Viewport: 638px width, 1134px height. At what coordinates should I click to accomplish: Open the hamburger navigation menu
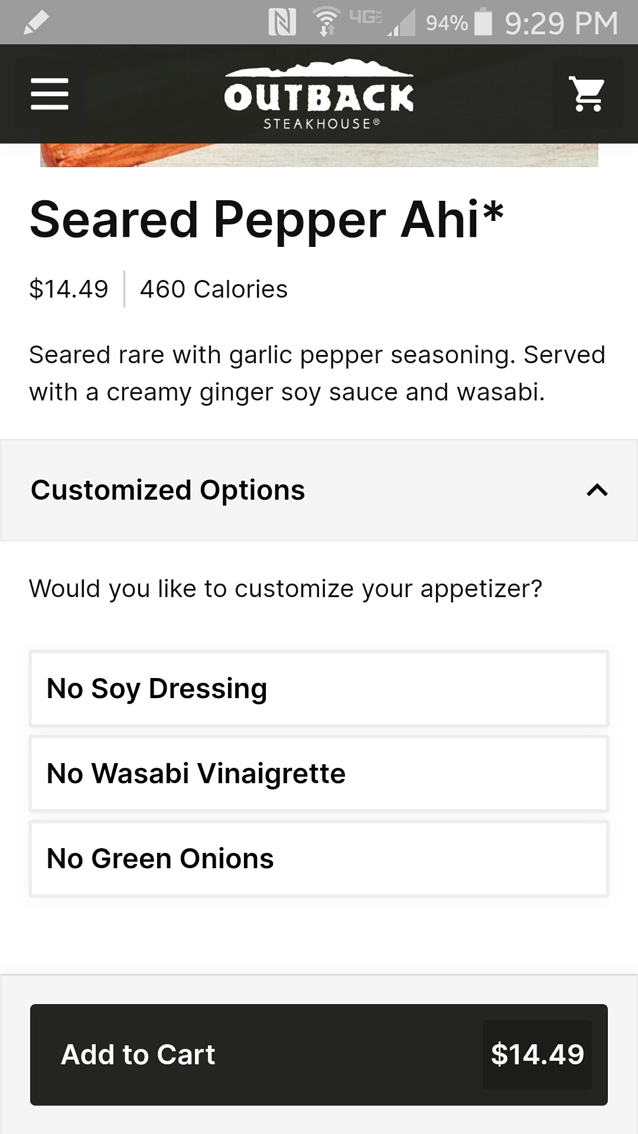(x=50, y=94)
